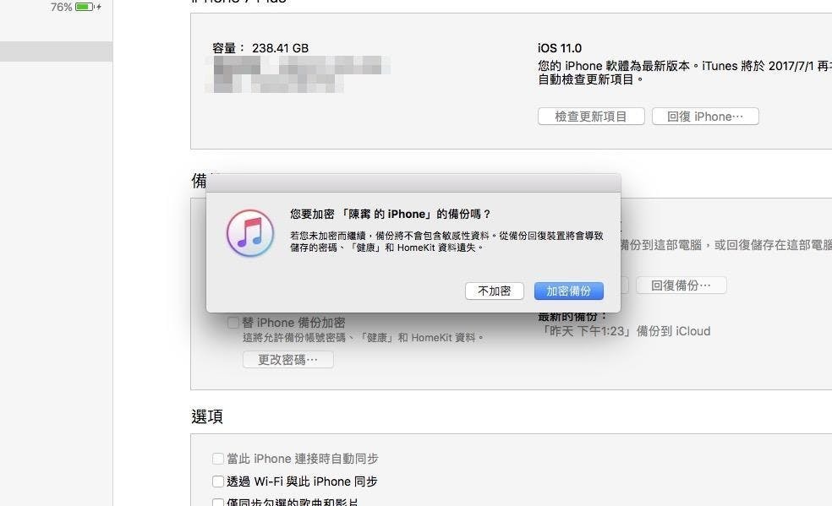Click the 「昨天 下午1:23」備份到 iCloud text
The image size is (832, 506).
(625, 331)
